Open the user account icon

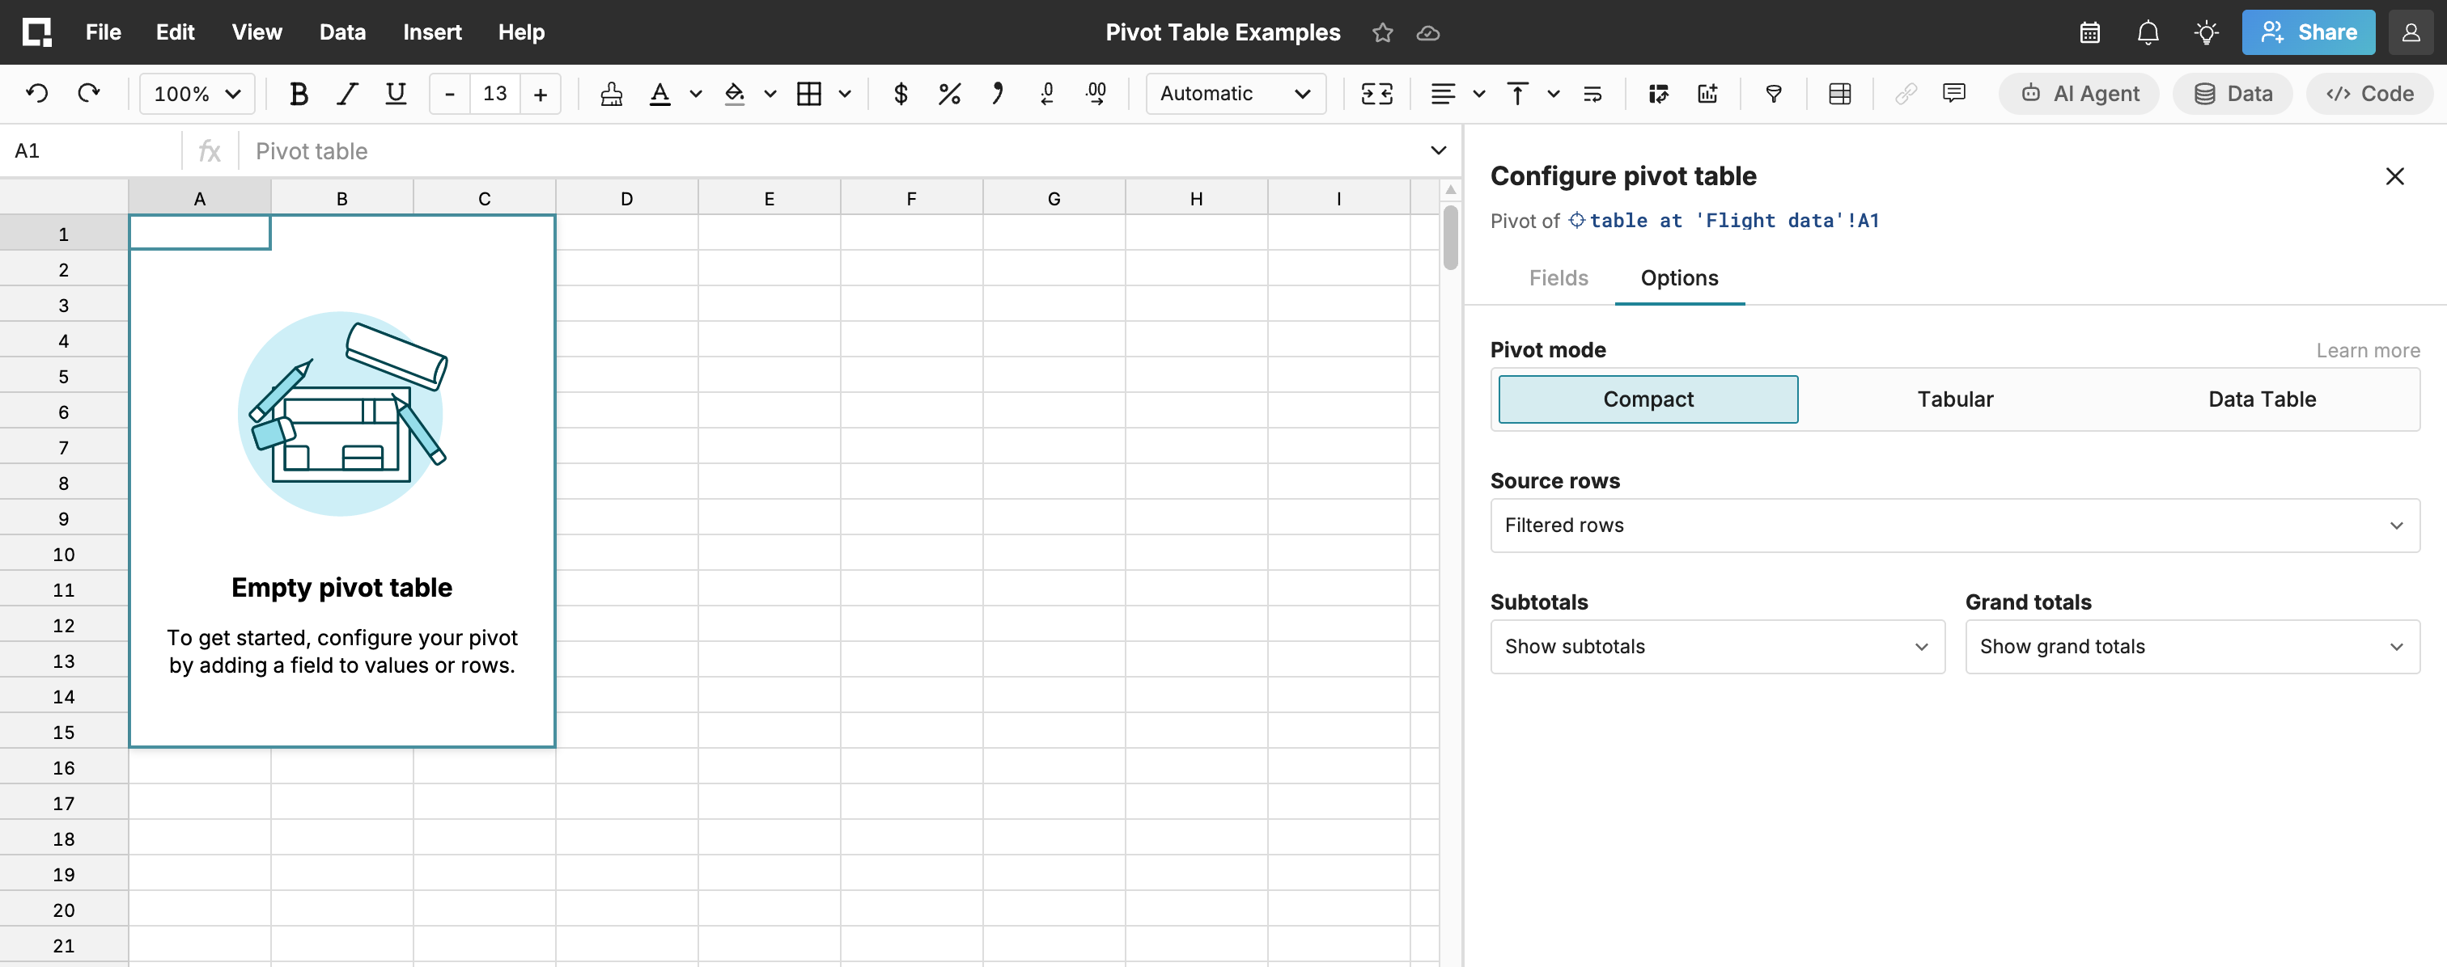coord(2411,32)
